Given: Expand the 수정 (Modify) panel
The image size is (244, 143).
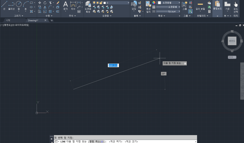Looking at the screenshot, I should (x=49, y=16).
